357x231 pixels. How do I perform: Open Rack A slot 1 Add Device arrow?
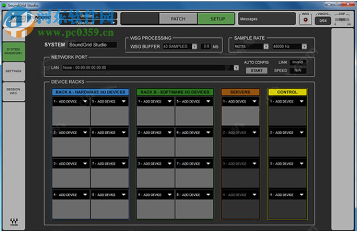[x=85, y=101]
